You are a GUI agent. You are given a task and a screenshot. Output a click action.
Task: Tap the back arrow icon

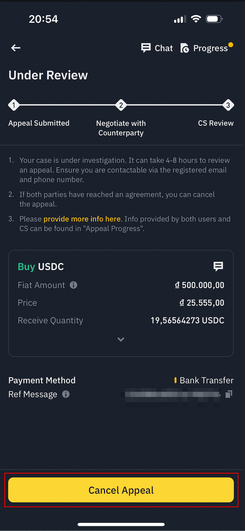pos(16,48)
